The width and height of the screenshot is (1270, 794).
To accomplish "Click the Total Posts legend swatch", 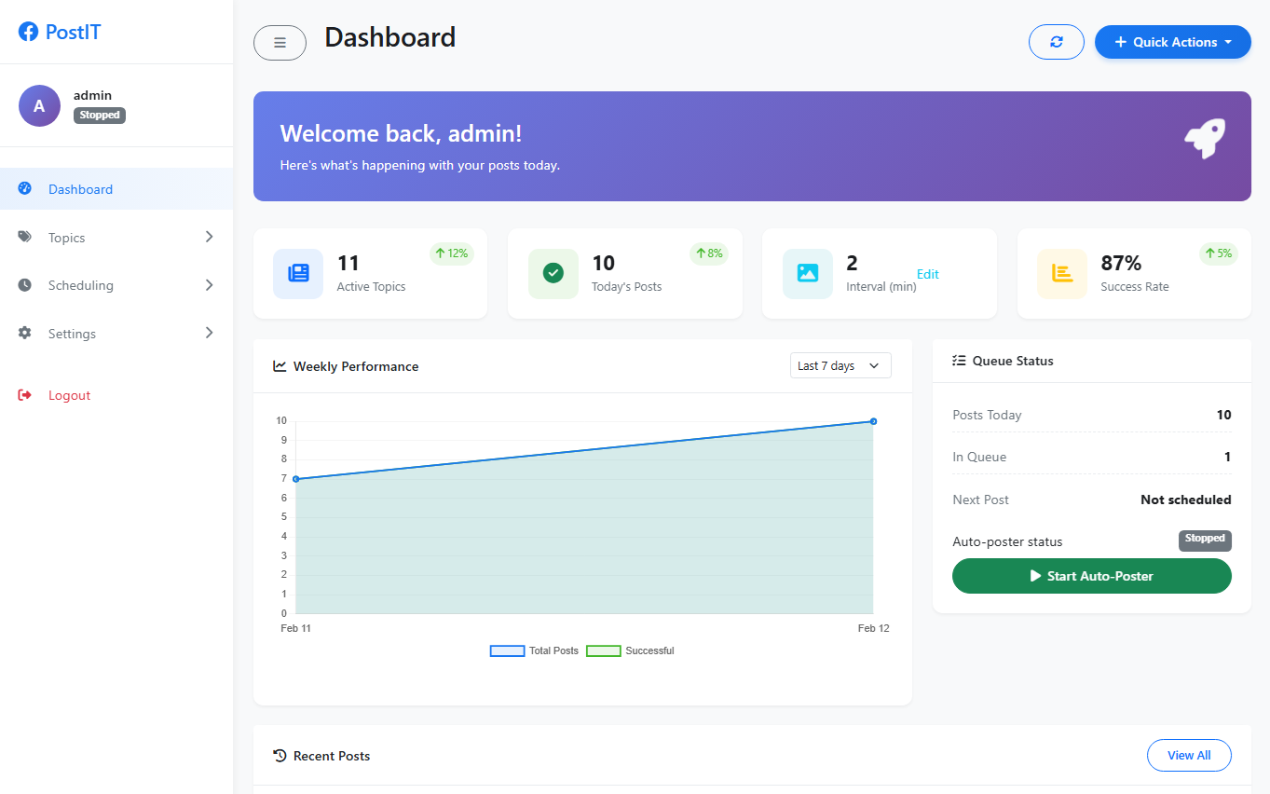I will pyautogui.click(x=507, y=650).
